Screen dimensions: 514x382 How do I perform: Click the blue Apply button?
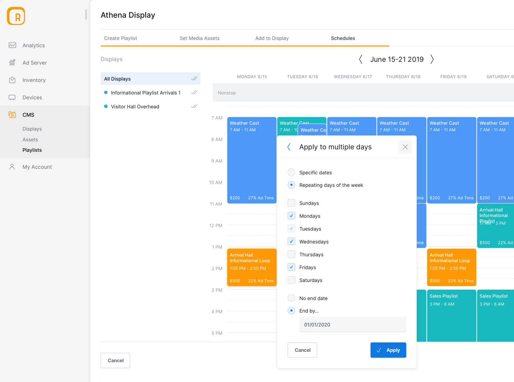(x=388, y=350)
